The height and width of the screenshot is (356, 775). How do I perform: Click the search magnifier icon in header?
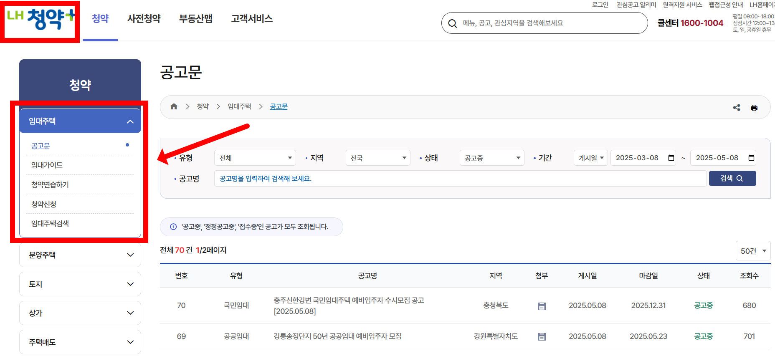452,23
